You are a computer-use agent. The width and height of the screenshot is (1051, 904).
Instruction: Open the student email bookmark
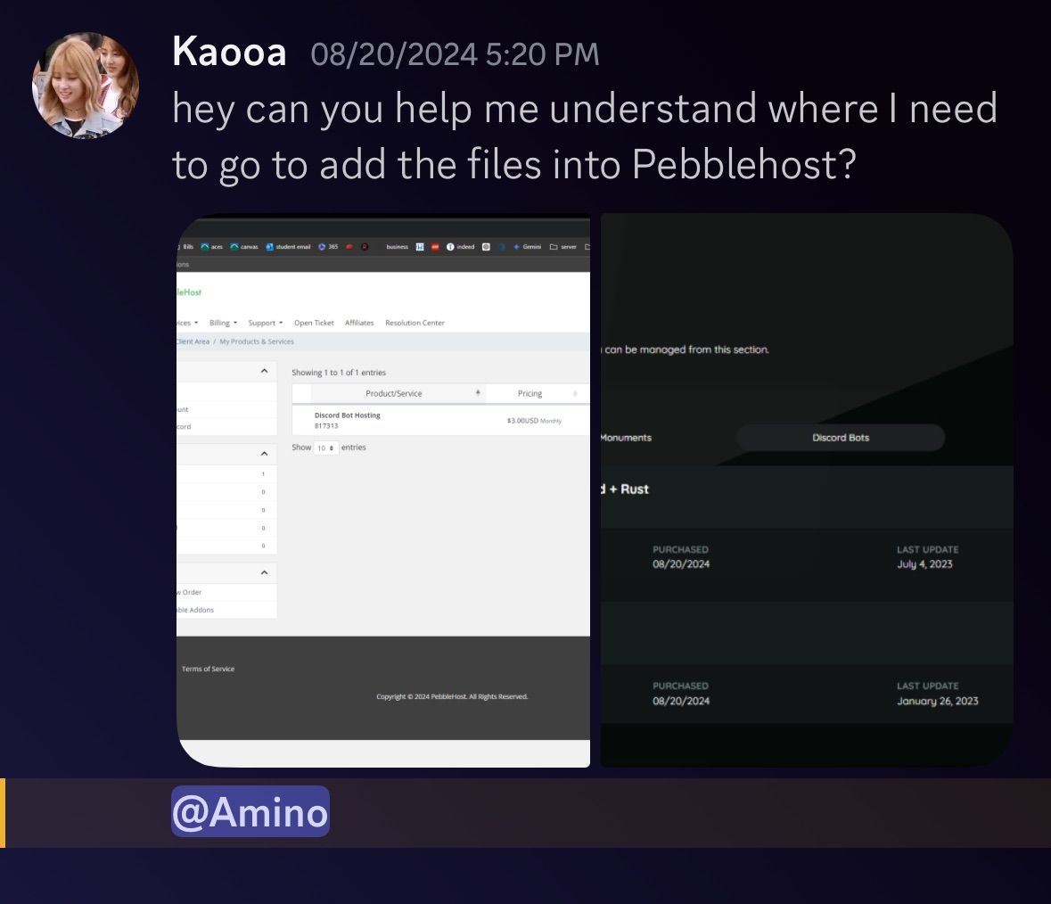[288, 247]
